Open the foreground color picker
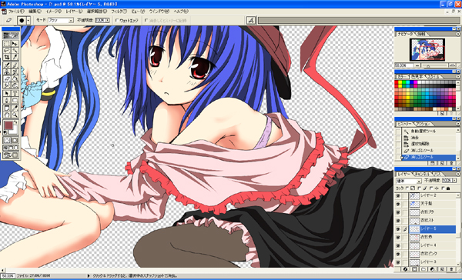 click(8, 125)
